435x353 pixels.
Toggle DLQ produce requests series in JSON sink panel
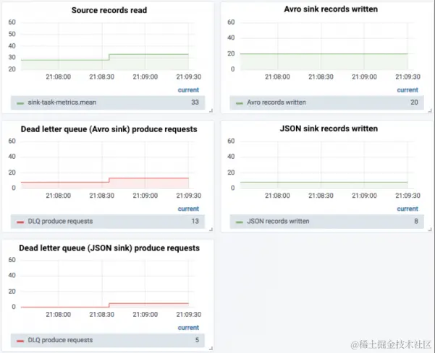pyautogui.click(x=60, y=340)
